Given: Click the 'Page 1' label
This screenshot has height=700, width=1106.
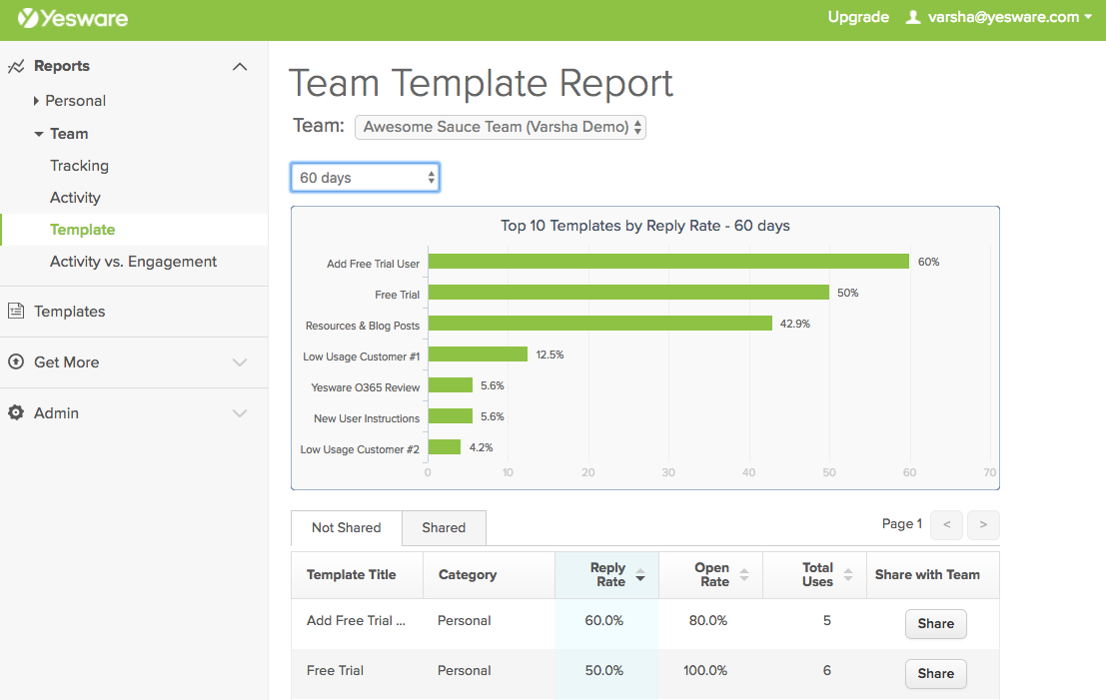Looking at the screenshot, I should pyautogui.click(x=902, y=524).
